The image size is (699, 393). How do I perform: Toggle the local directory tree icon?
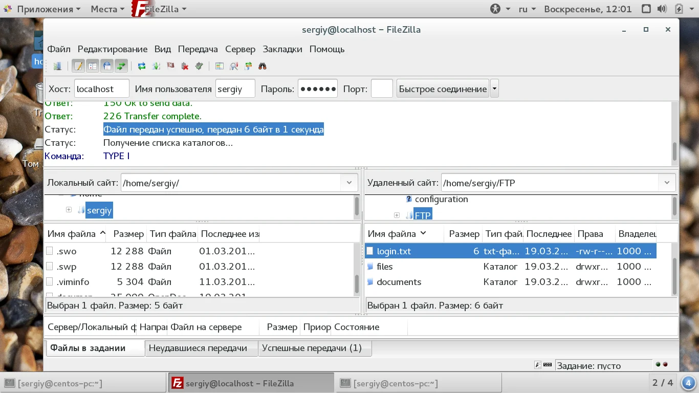(93, 66)
